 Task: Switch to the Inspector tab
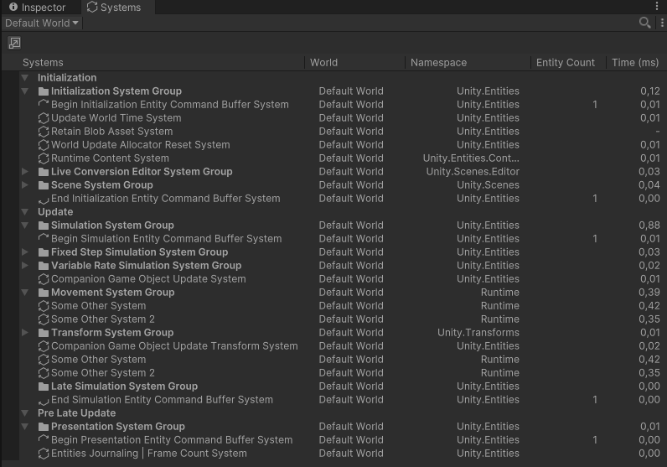tap(37, 8)
